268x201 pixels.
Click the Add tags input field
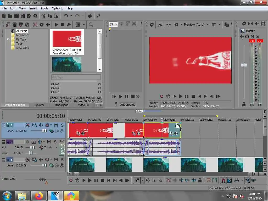[76, 77]
